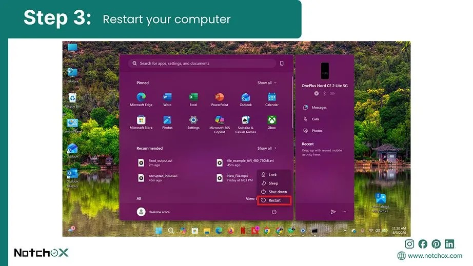
Task: Click the Windows Start button on taskbar
Action: tap(159, 231)
